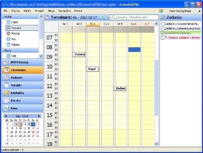Screen dimensions: 203x153
Task: Click the calendar vertical scrollbar thumb
Action: point(156,87)
